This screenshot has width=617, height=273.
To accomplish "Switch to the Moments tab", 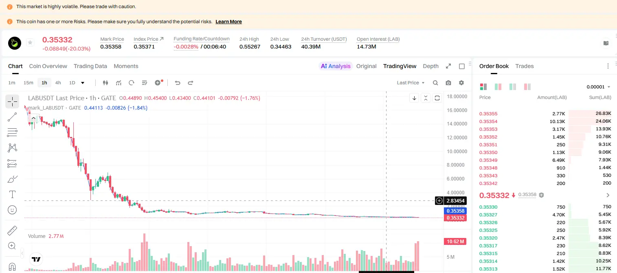I will coord(126,66).
